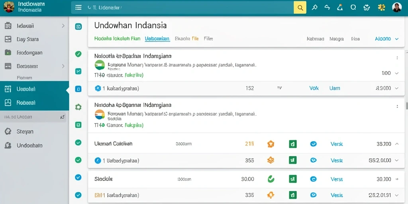This screenshot has height=204, width=408.
Task: Click orange badge icon in last row
Action: (x=271, y=195)
